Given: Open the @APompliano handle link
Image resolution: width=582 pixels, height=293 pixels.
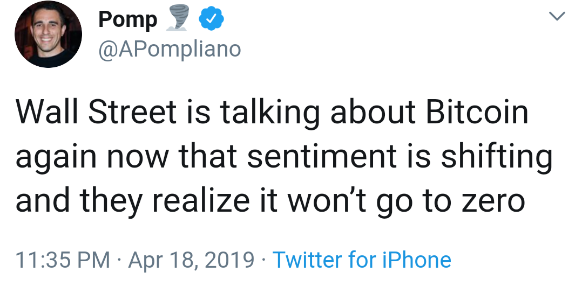Looking at the screenshot, I should (169, 49).
